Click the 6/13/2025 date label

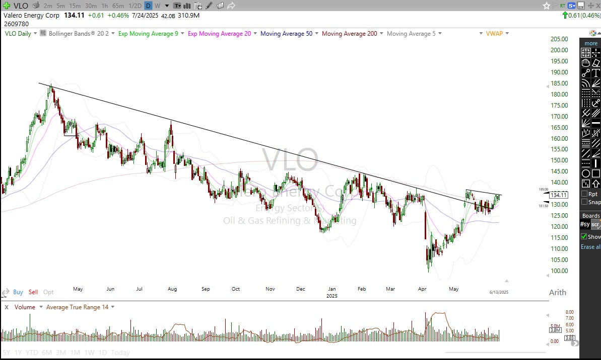[499, 292]
